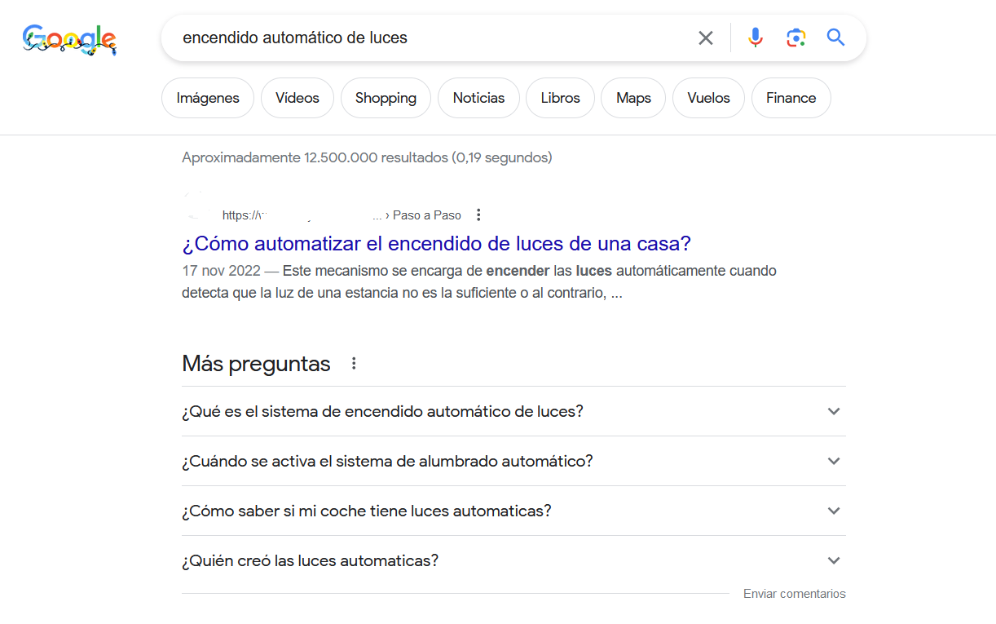This screenshot has width=996, height=624.
Task: Start a voice search with the microphone icon
Action: [755, 38]
